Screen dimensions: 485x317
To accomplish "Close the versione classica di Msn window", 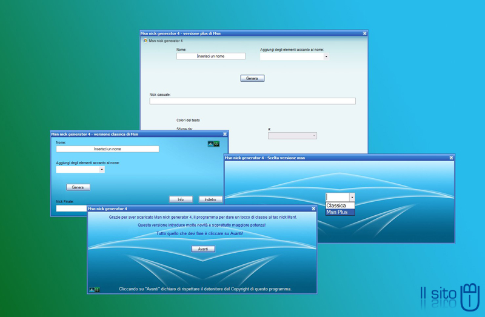I will pyautogui.click(x=225, y=134).
